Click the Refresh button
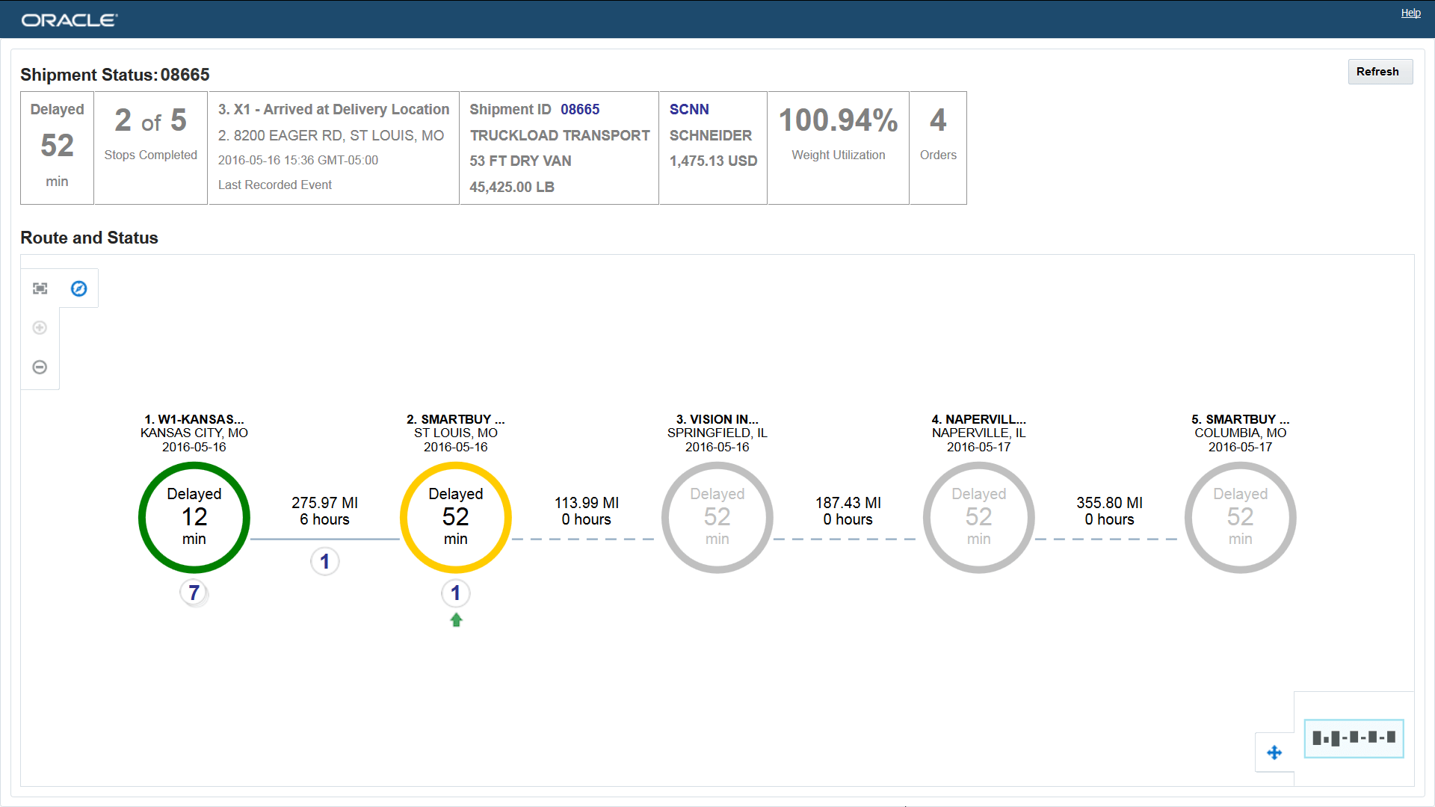 [x=1379, y=72]
